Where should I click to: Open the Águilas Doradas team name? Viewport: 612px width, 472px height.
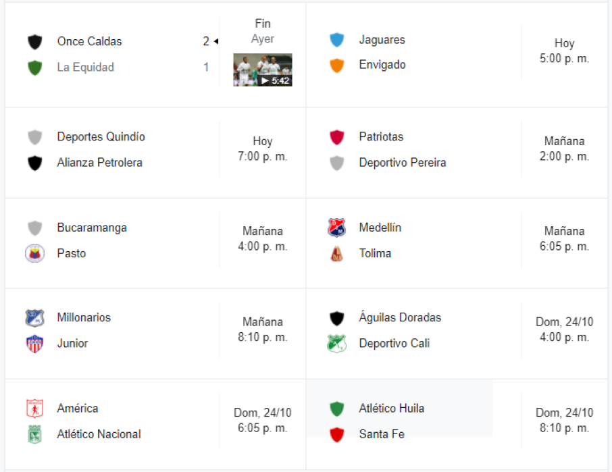400,317
